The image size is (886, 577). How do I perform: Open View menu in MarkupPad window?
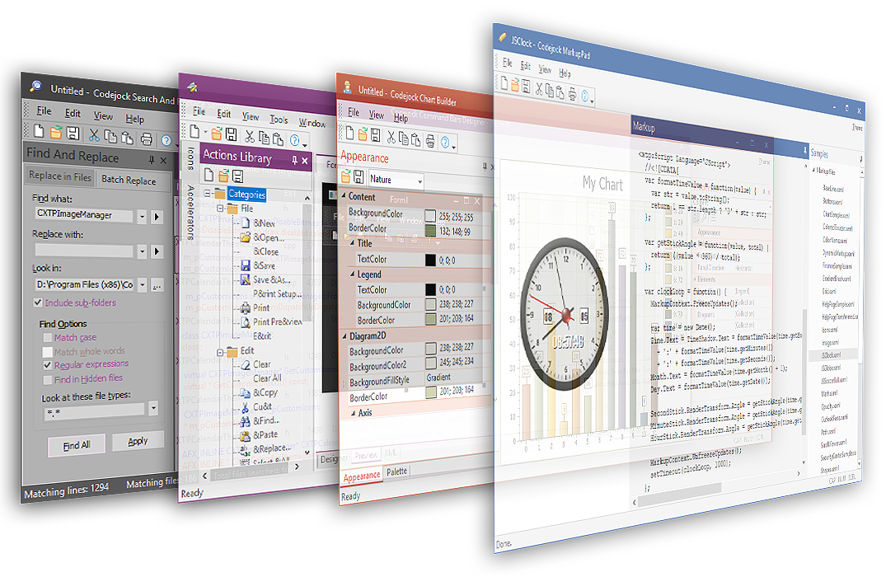[x=545, y=69]
